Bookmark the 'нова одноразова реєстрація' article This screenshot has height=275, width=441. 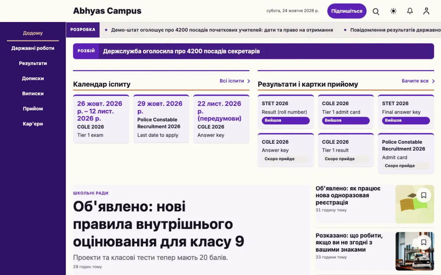pos(424,195)
